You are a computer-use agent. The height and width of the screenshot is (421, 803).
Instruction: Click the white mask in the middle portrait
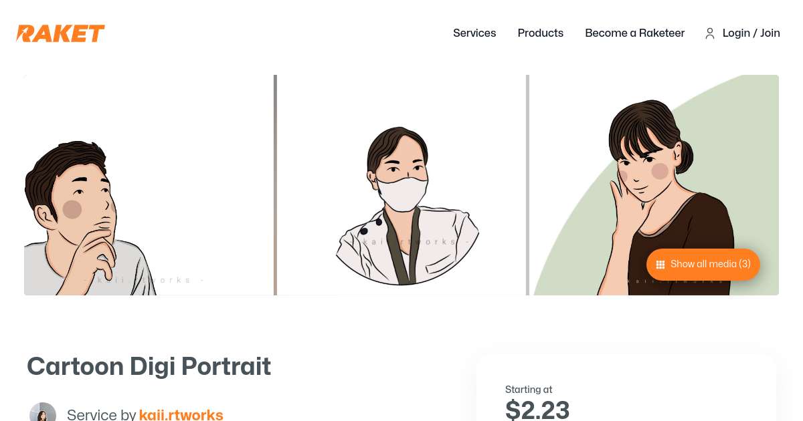point(401,194)
